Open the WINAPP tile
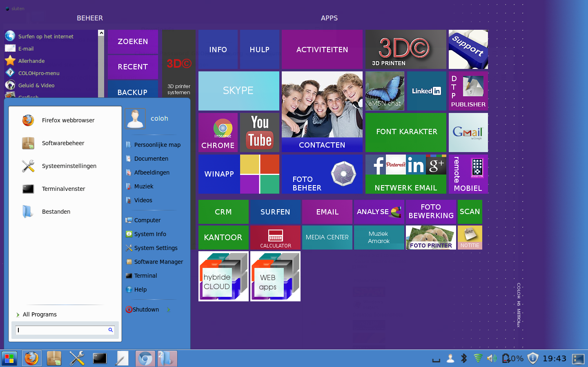Screen dimensions: 588x367 239,174
